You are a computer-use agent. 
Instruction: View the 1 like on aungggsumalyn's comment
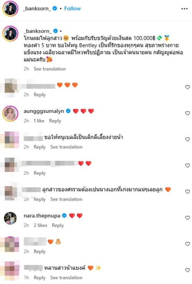(39, 121)
